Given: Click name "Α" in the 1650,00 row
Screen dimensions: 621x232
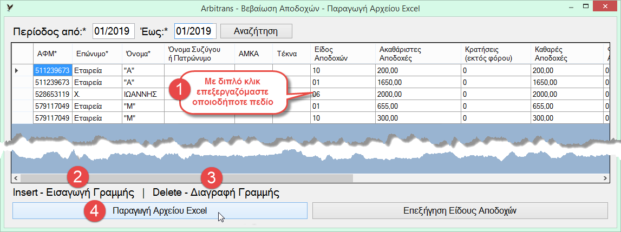Looking at the screenshot, I should [143, 82].
